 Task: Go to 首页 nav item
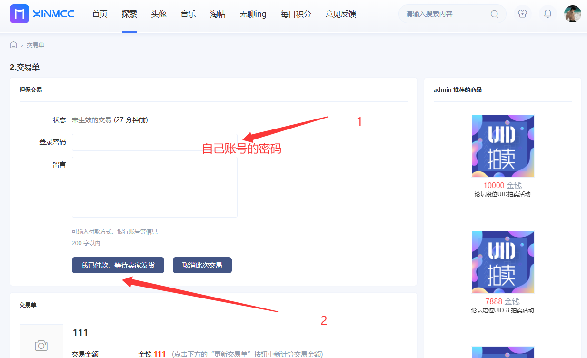tap(99, 14)
